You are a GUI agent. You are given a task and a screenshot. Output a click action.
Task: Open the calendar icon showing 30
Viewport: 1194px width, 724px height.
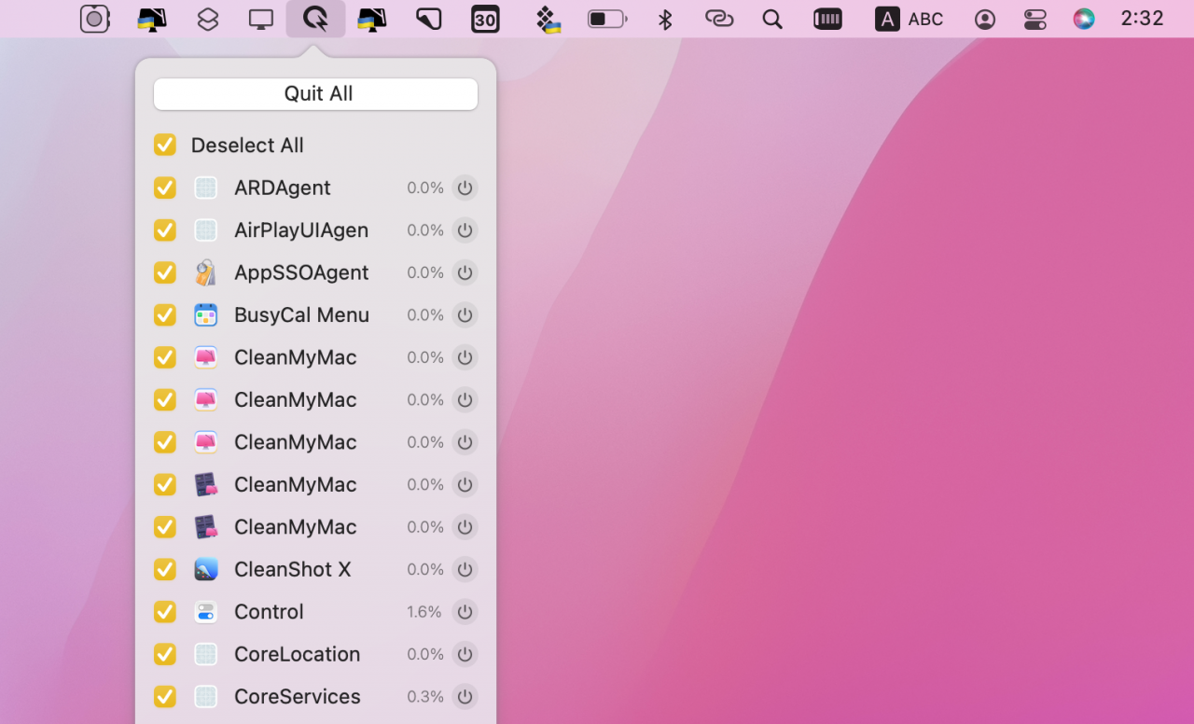pyautogui.click(x=485, y=19)
